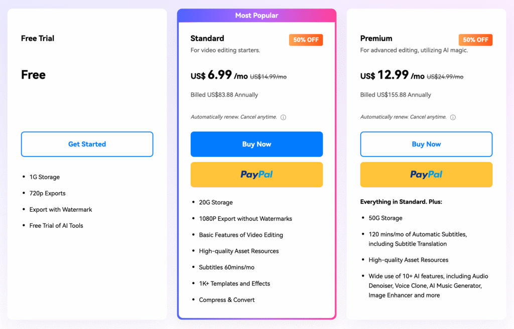Click Everything in Standard. Plus: heading
Image resolution: width=514 pixels, height=329 pixels.
point(401,202)
